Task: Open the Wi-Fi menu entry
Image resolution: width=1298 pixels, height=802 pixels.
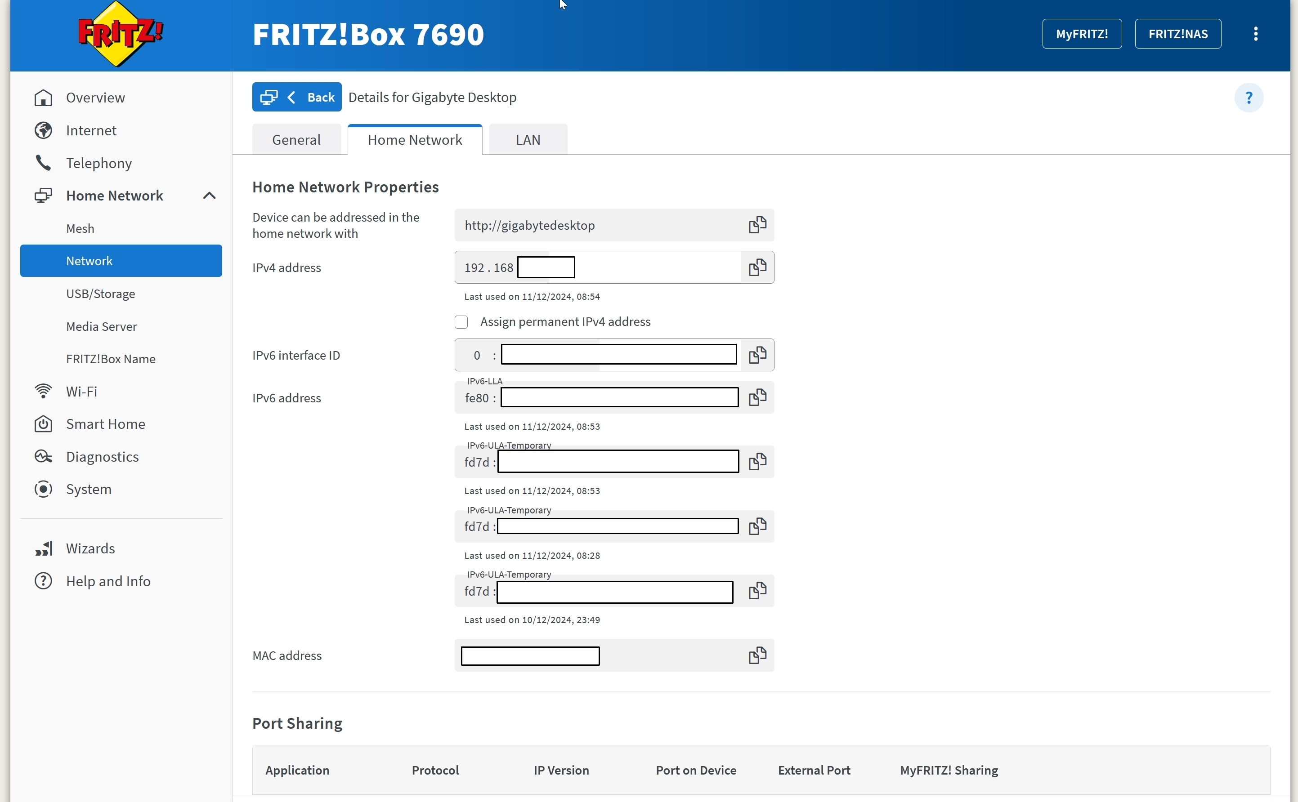Action: (x=81, y=392)
